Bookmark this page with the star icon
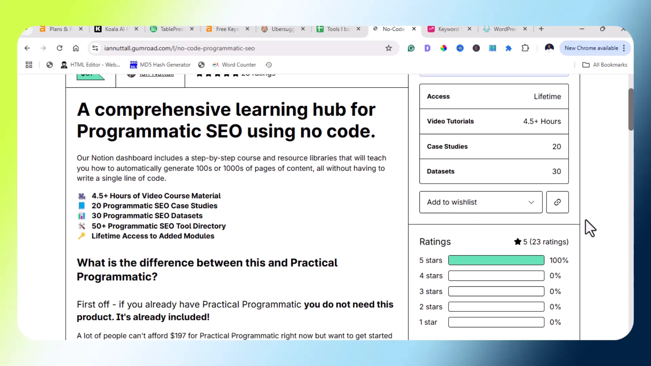The image size is (651, 366). [389, 48]
